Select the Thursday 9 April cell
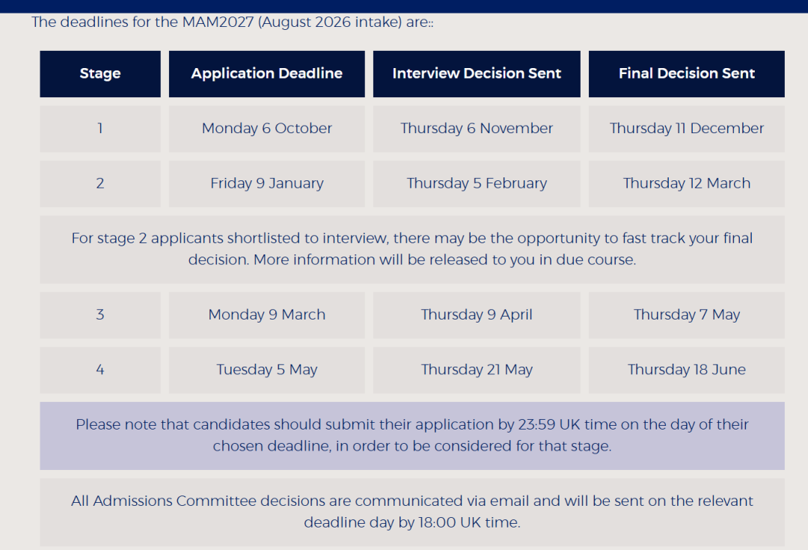Viewport: 808px width, 550px height. tap(477, 314)
